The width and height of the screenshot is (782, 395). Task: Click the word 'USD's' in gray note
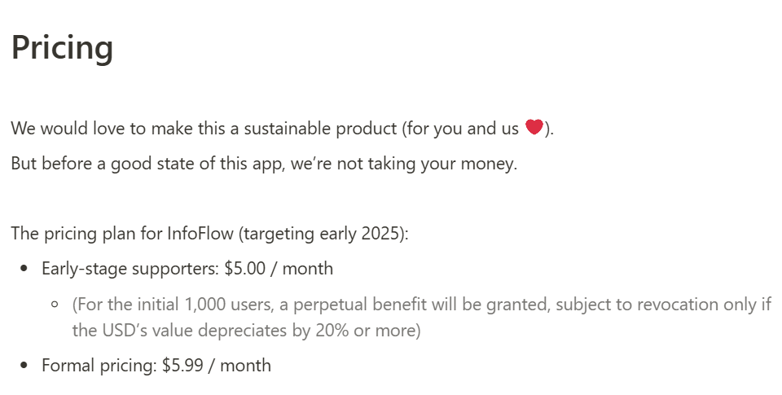point(122,331)
